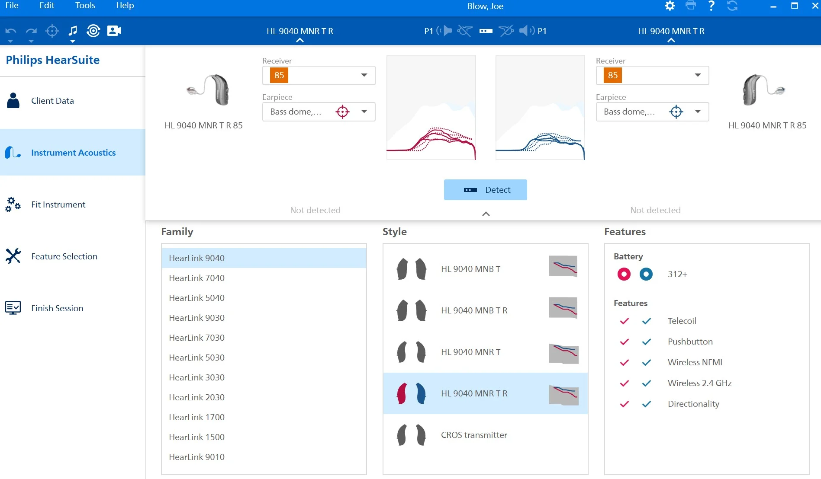The width and height of the screenshot is (821, 479).
Task: Click the Detect button
Action: click(x=485, y=190)
